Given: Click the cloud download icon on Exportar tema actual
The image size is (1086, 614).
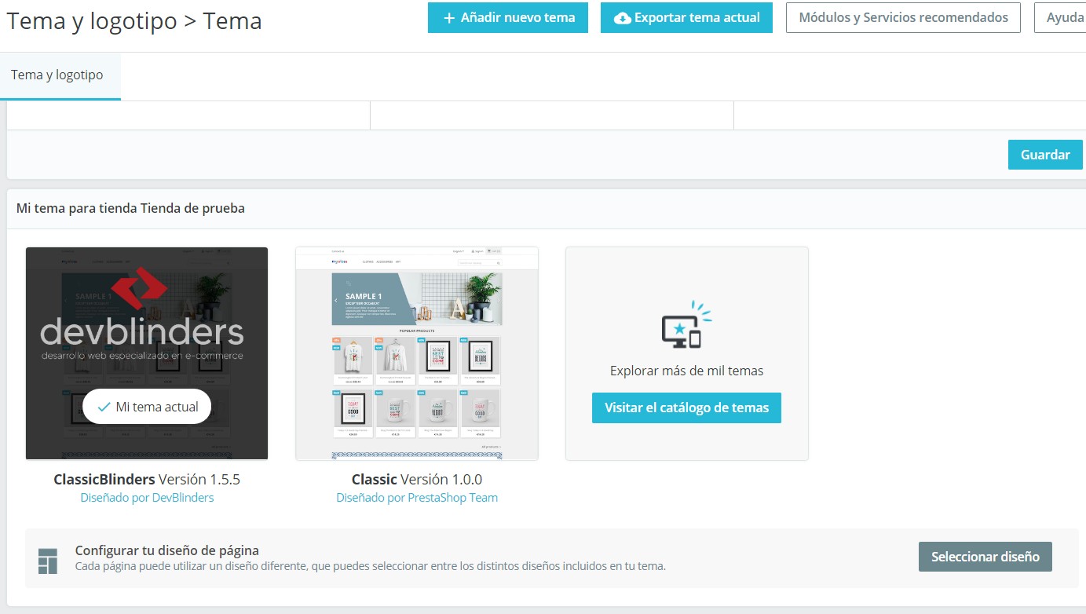Looking at the screenshot, I should pyautogui.click(x=623, y=18).
